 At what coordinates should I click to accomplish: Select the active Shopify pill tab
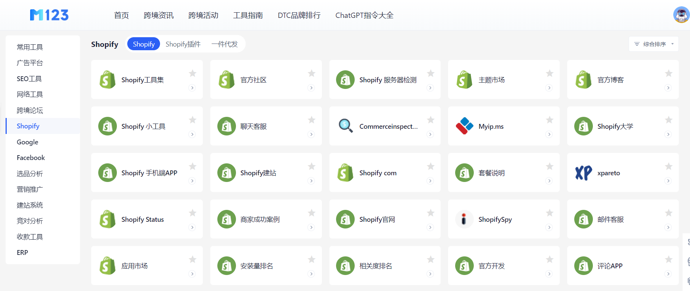(144, 44)
